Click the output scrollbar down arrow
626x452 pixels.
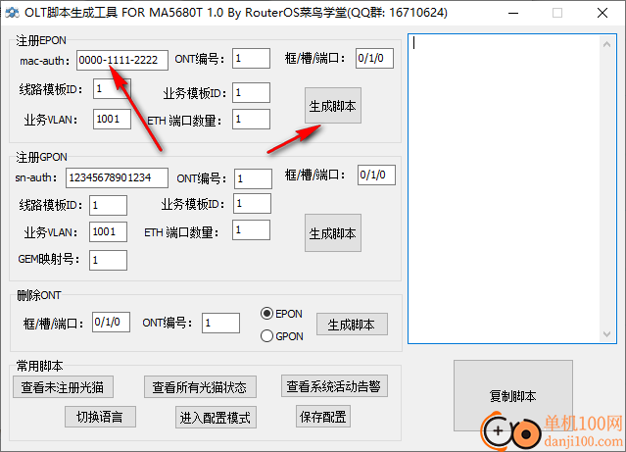(x=606, y=333)
